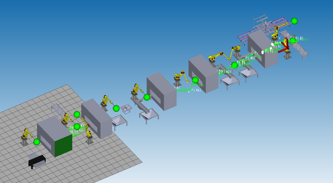Select the green sphere between the two arm-linked robots
This screenshot has height=183, width=333.
coord(234,65)
